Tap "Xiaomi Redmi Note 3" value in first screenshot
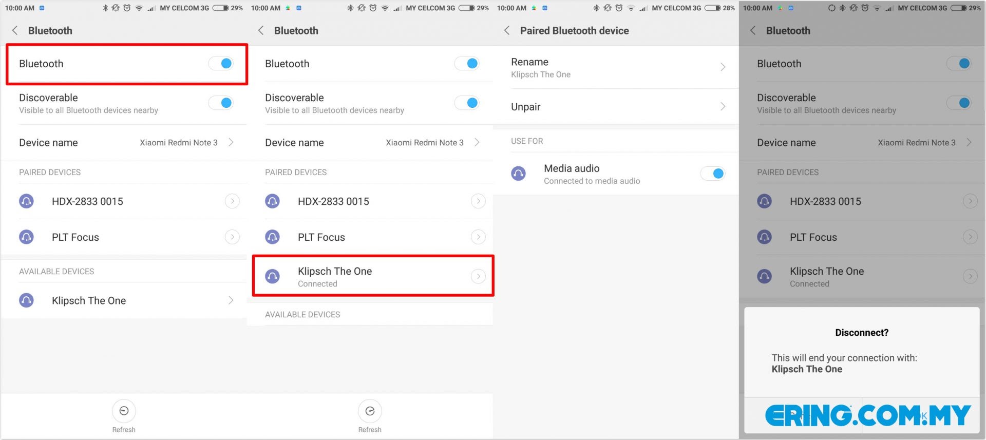This screenshot has width=986, height=440. (179, 143)
